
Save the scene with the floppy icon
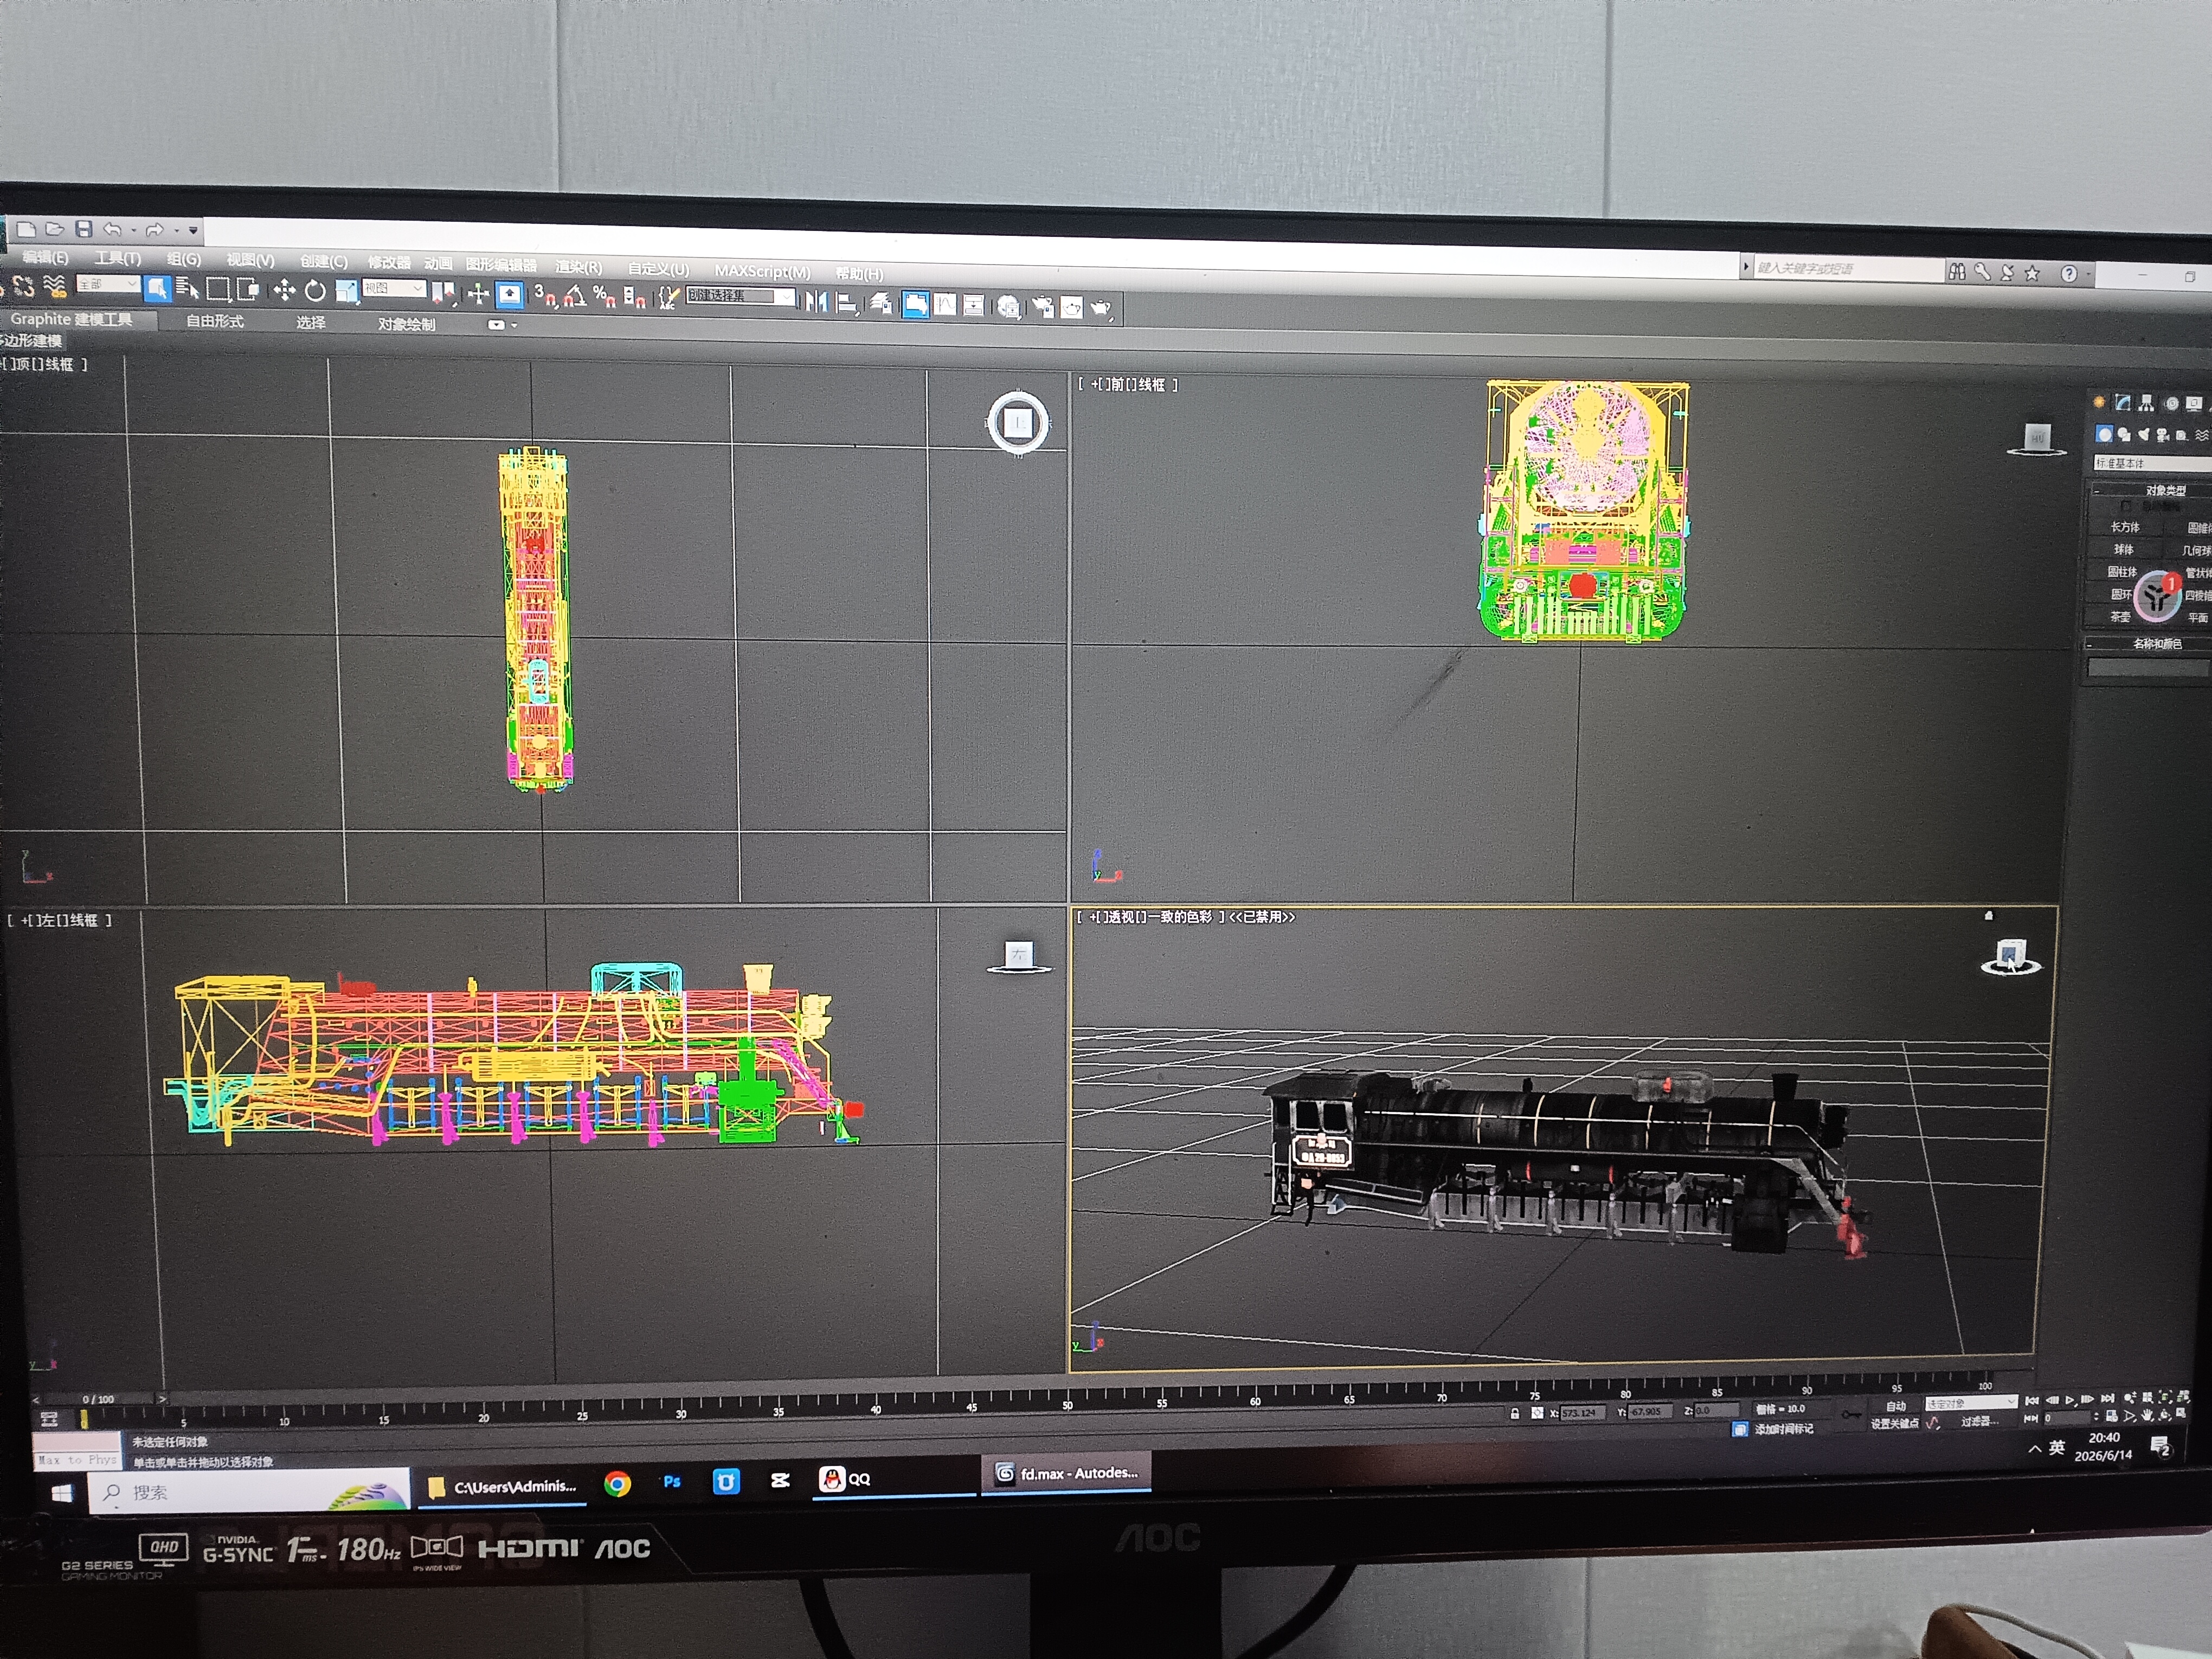click(84, 229)
